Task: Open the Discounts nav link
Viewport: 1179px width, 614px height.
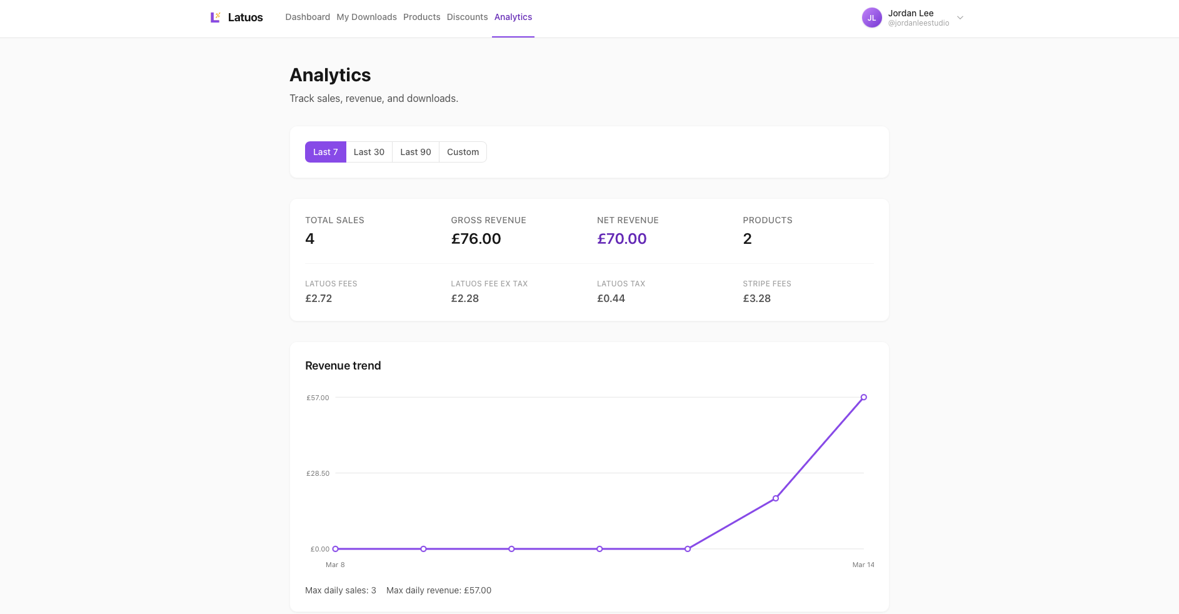Action: (x=467, y=17)
